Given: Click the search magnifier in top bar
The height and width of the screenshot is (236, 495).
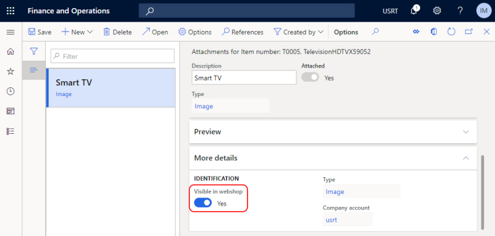Looking at the screenshot, I should coord(150,11).
